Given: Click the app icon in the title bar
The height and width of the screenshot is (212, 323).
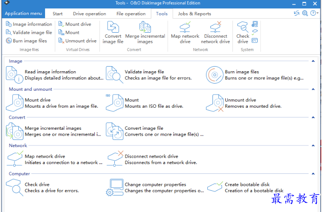Looking at the screenshot, I should (7, 3).
